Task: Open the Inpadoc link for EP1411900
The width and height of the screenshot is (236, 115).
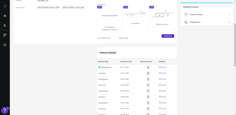Action: (x=163, y=85)
